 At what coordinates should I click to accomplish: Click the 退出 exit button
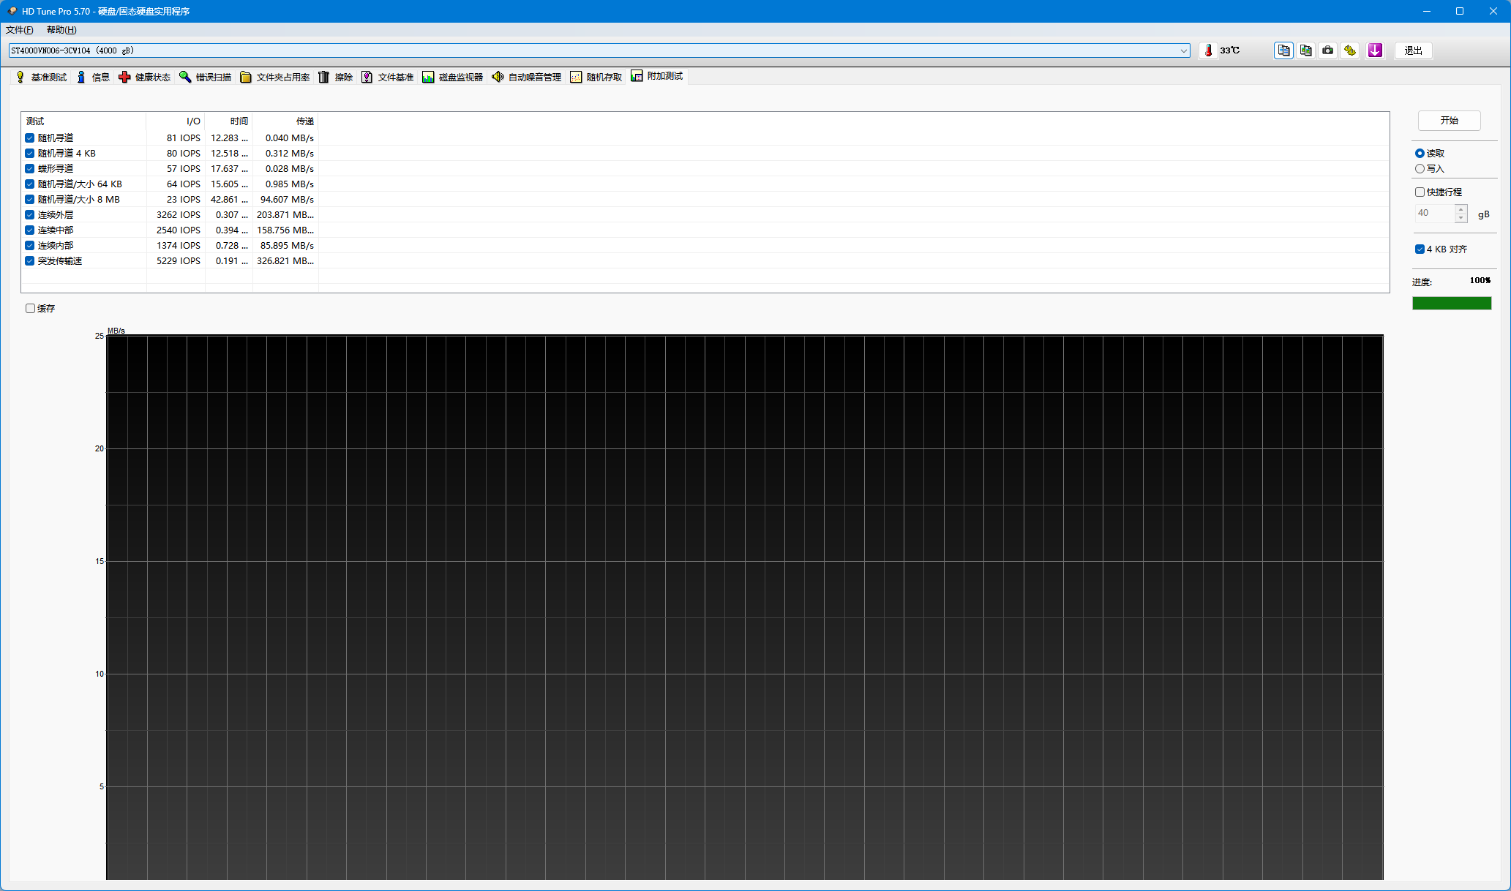point(1413,50)
